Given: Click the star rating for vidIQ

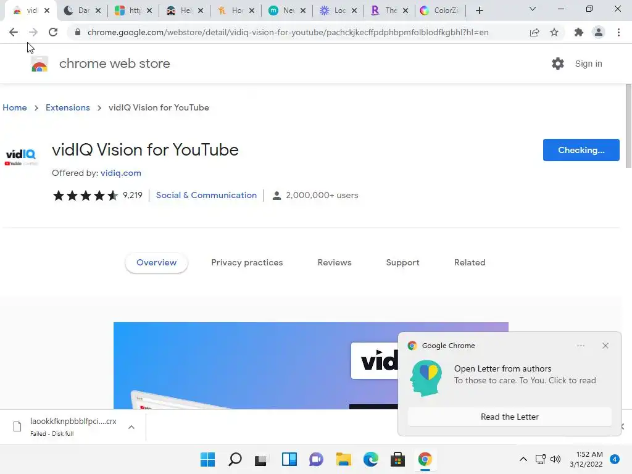Looking at the screenshot, I should (x=85, y=196).
